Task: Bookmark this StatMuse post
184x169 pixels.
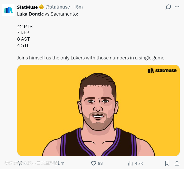Action: [x=167, y=163]
